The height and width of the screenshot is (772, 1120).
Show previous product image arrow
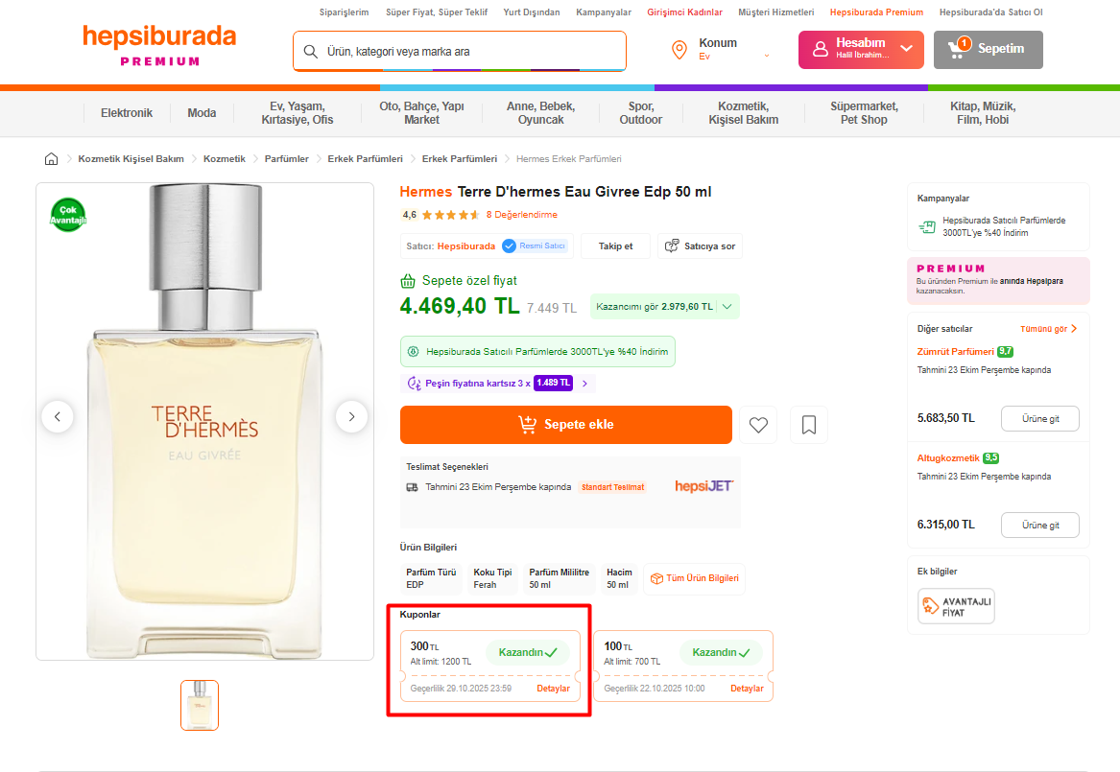point(58,416)
